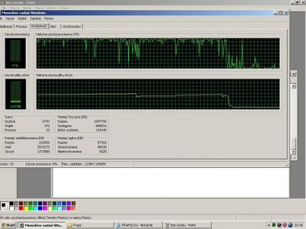Pick the black color swatch
Viewport: 306px width, 229px height.
pos(12,203)
